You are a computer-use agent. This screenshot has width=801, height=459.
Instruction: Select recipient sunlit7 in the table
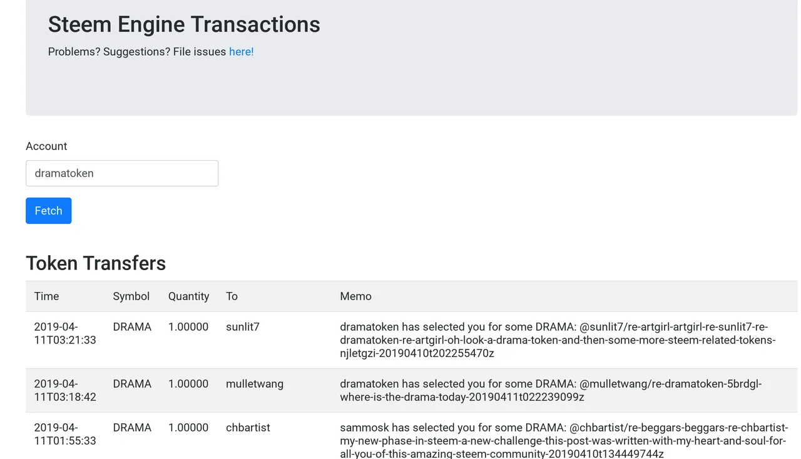pos(242,326)
